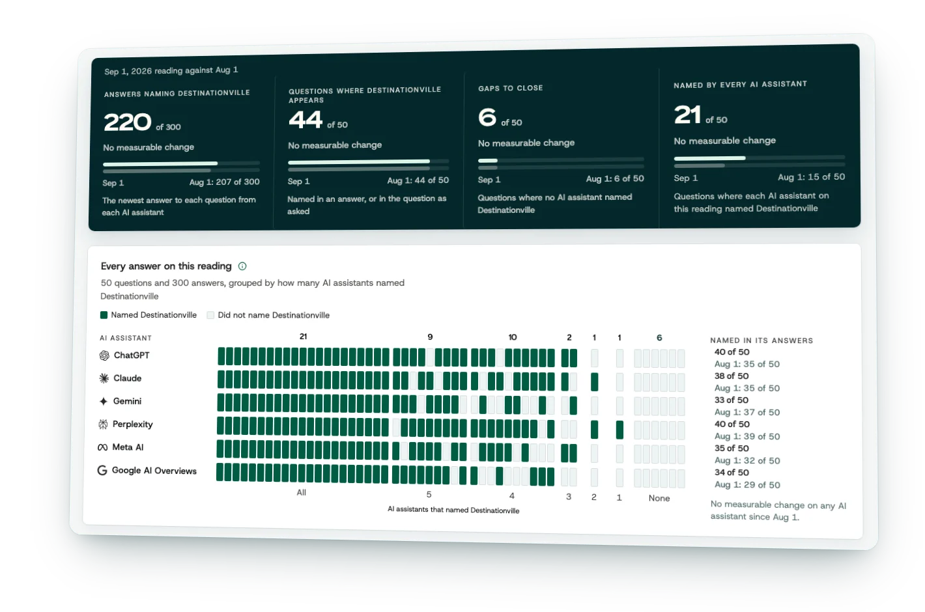This screenshot has height=612, width=925.
Task: Click the '35 of 50' count for Meta AI
Action: pyautogui.click(x=732, y=449)
